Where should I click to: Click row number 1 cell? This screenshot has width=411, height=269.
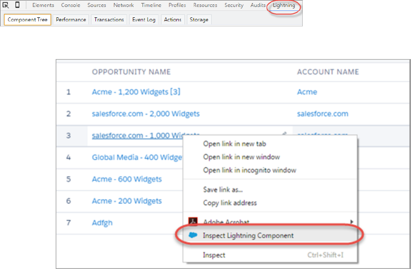(x=69, y=92)
